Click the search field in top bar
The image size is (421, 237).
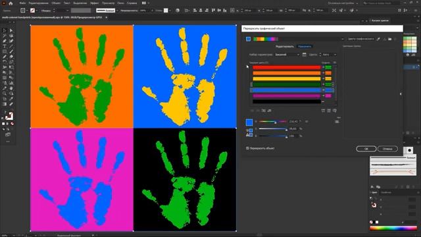(382, 3)
